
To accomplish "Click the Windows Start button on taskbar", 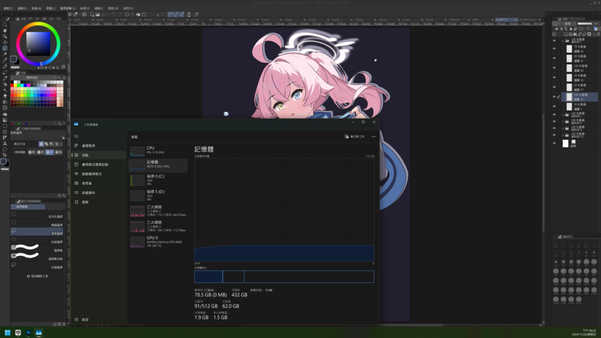I will tap(7, 333).
